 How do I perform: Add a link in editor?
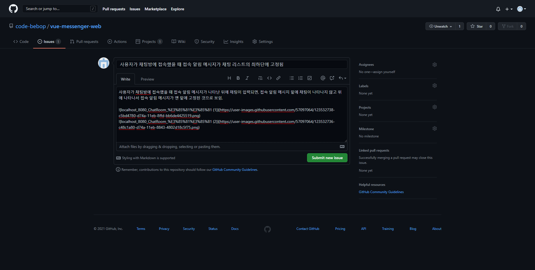(278, 78)
